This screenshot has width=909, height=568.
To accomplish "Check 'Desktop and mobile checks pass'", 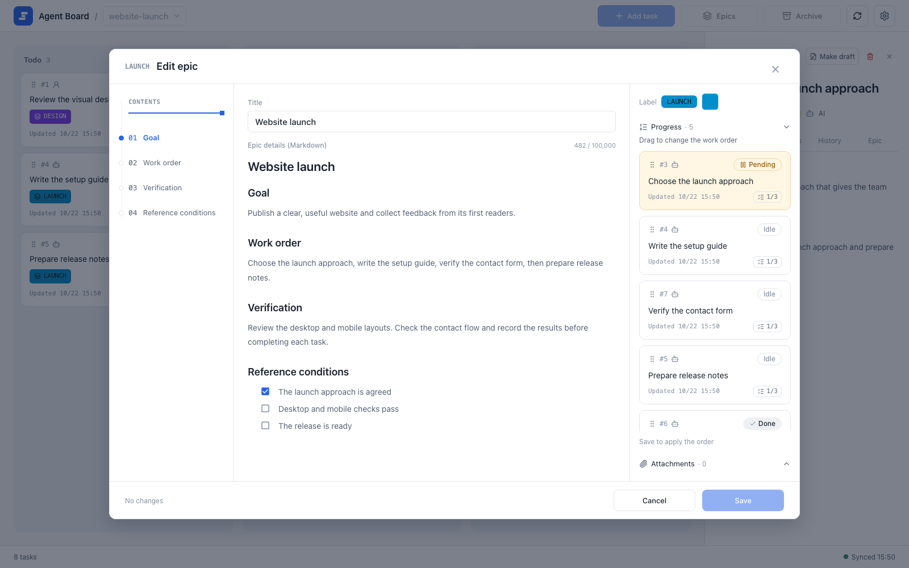I will coord(265,408).
